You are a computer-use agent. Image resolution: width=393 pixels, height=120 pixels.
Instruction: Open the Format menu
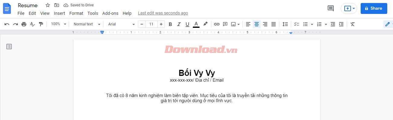coord(76,13)
